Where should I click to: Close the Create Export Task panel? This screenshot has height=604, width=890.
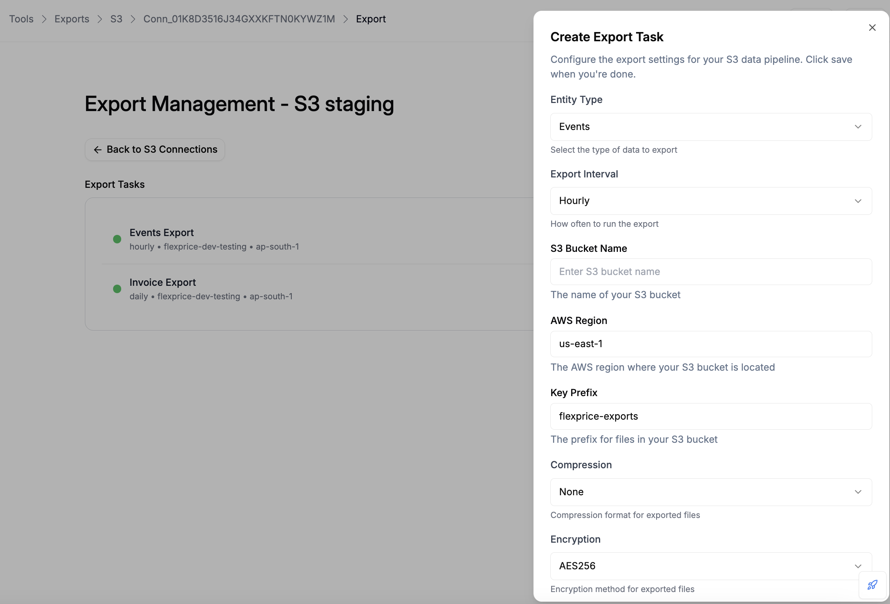[x=872, y=27]
